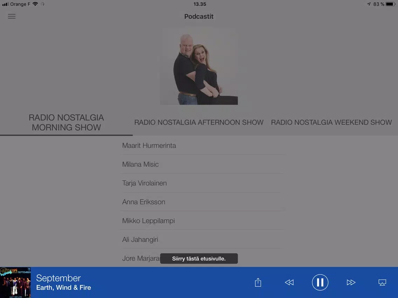Screen dimensions: 398x298
Task: Tap the battery indicator in status bar
Action: (x=390, y=4)
